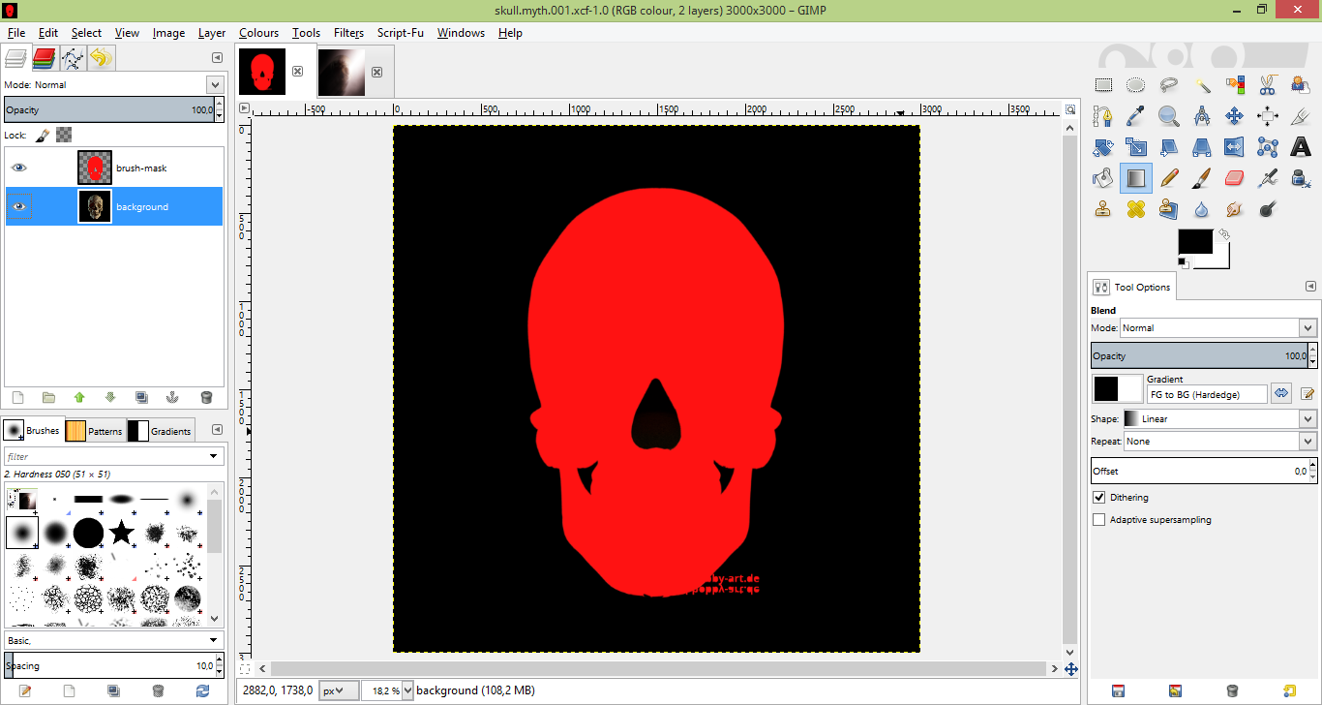1322x705 pixels.
Task: Pick the Paintbrush tool
Action: (1201, 178)
